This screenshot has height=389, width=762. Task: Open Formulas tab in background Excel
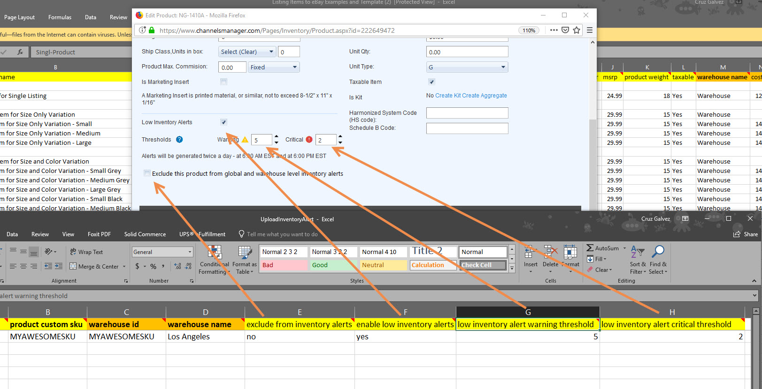(x=60, y=17)
